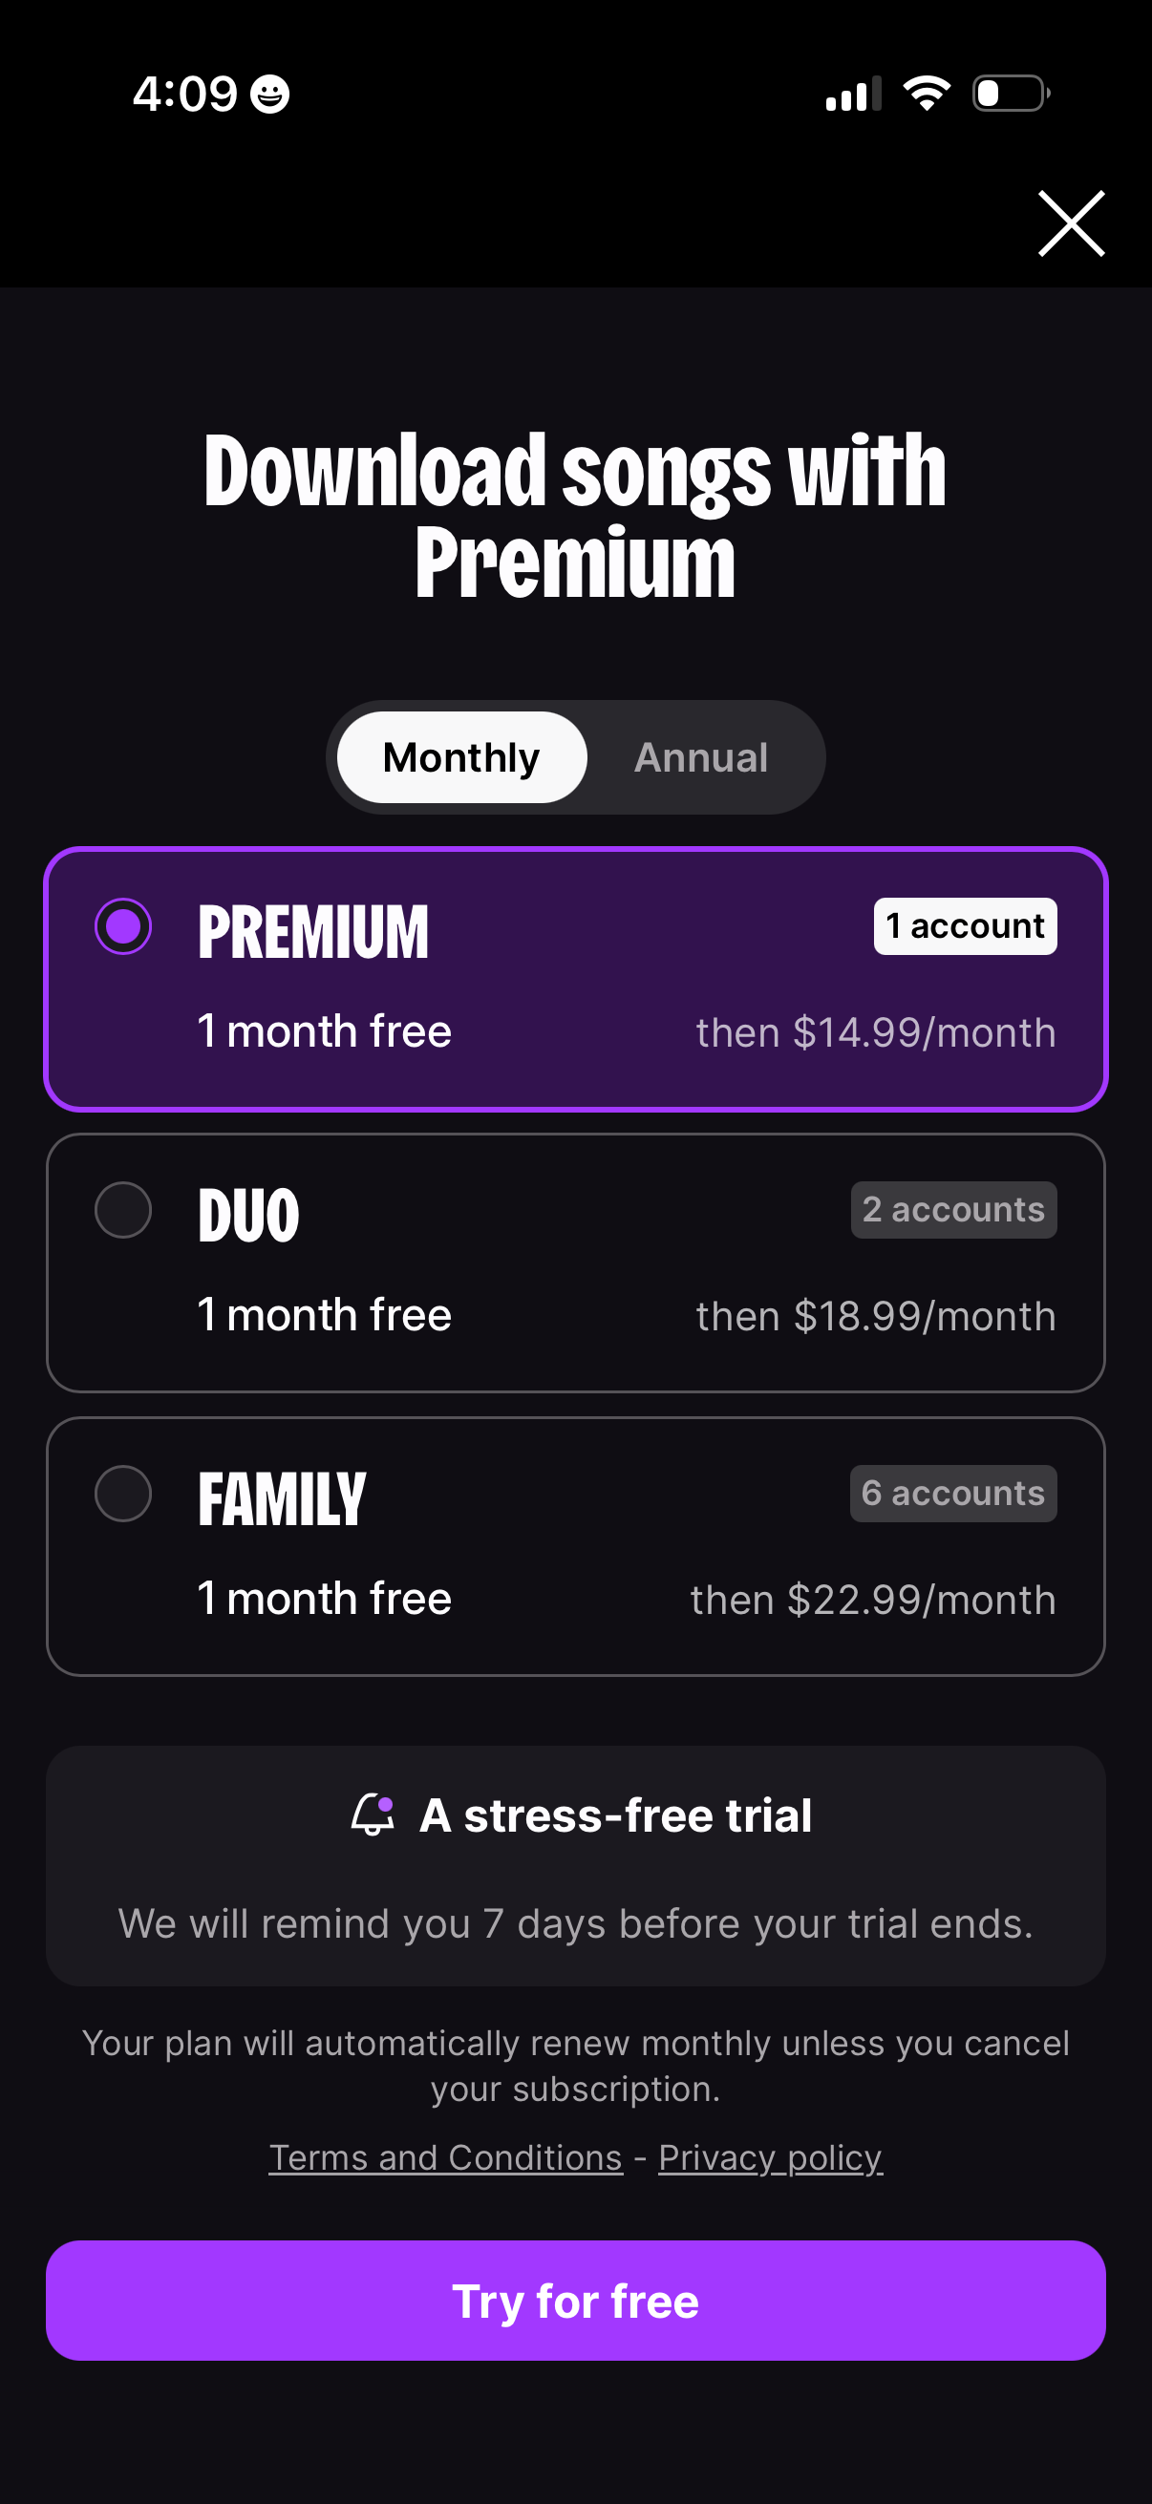The width and height of the screenshot is (1152, 2504).
Task: Switch to Monthly billing tab
Action: [460, 757]
